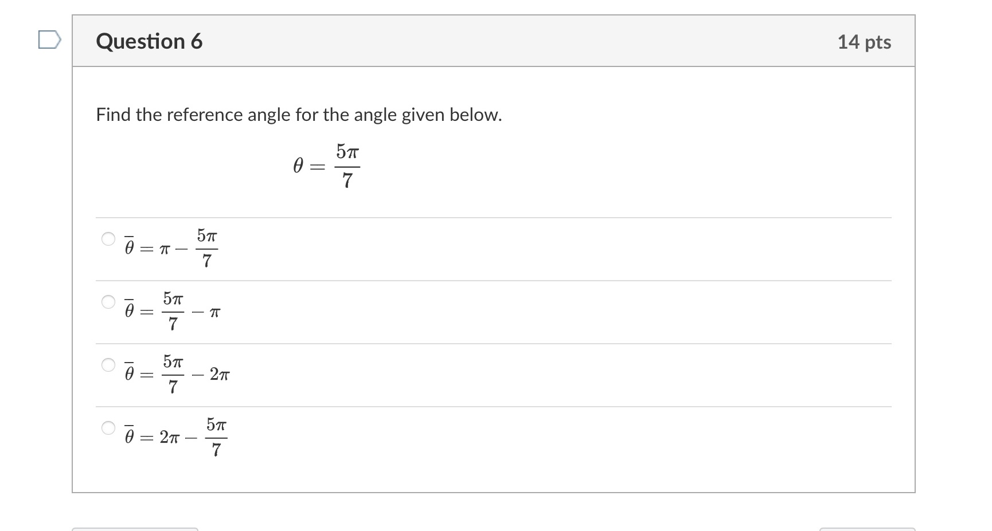The height and width of the screenshot is (531, 992).
Task: Mark the second answer choice selected
Action: point(109,303)
